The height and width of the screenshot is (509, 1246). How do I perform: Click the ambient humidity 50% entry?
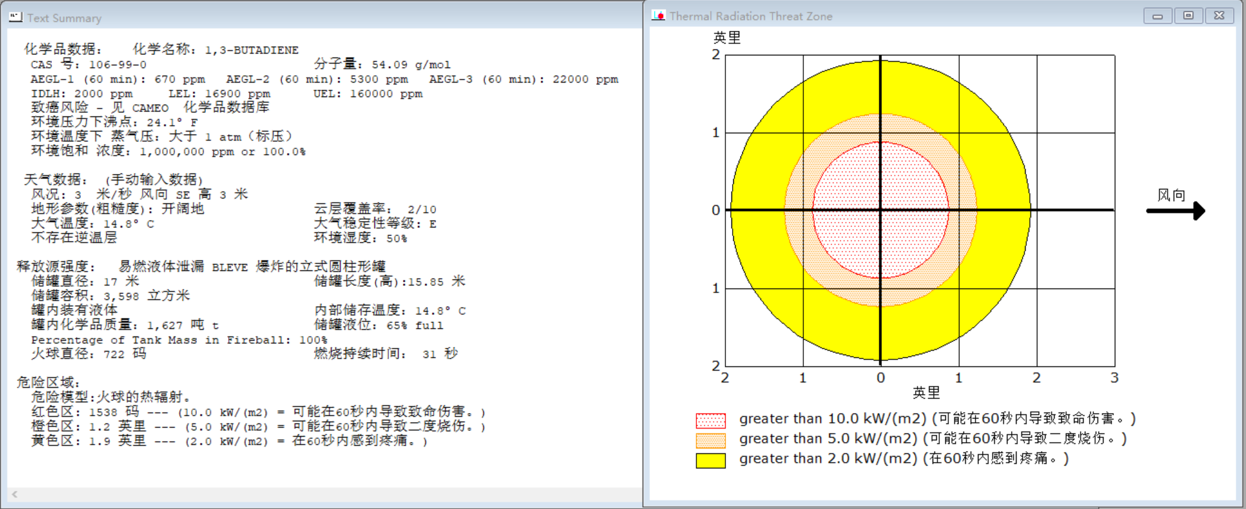pyautogui.click(x=361, y=238)
